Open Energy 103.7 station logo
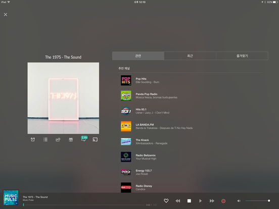The height and width of the screenshot is (209, 279). (x=126, y=172)
